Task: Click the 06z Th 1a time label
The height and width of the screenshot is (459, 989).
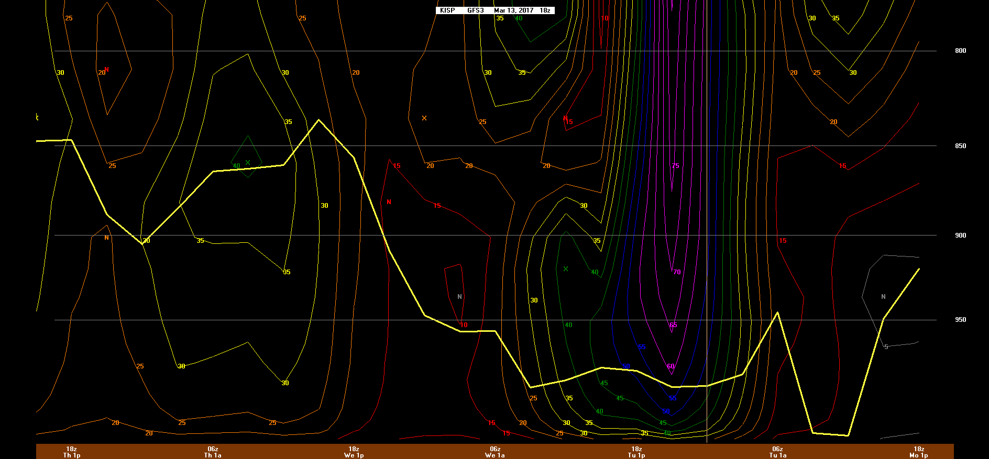Action: pos(213,452)
